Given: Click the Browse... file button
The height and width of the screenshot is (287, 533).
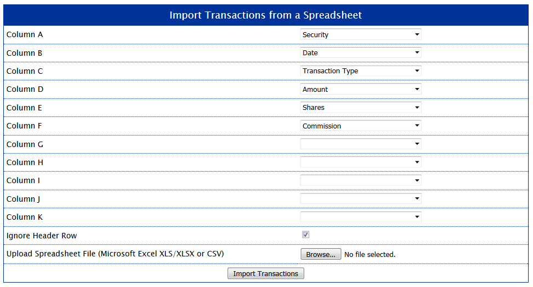Looking at the screenshot, I should point(321,254).
